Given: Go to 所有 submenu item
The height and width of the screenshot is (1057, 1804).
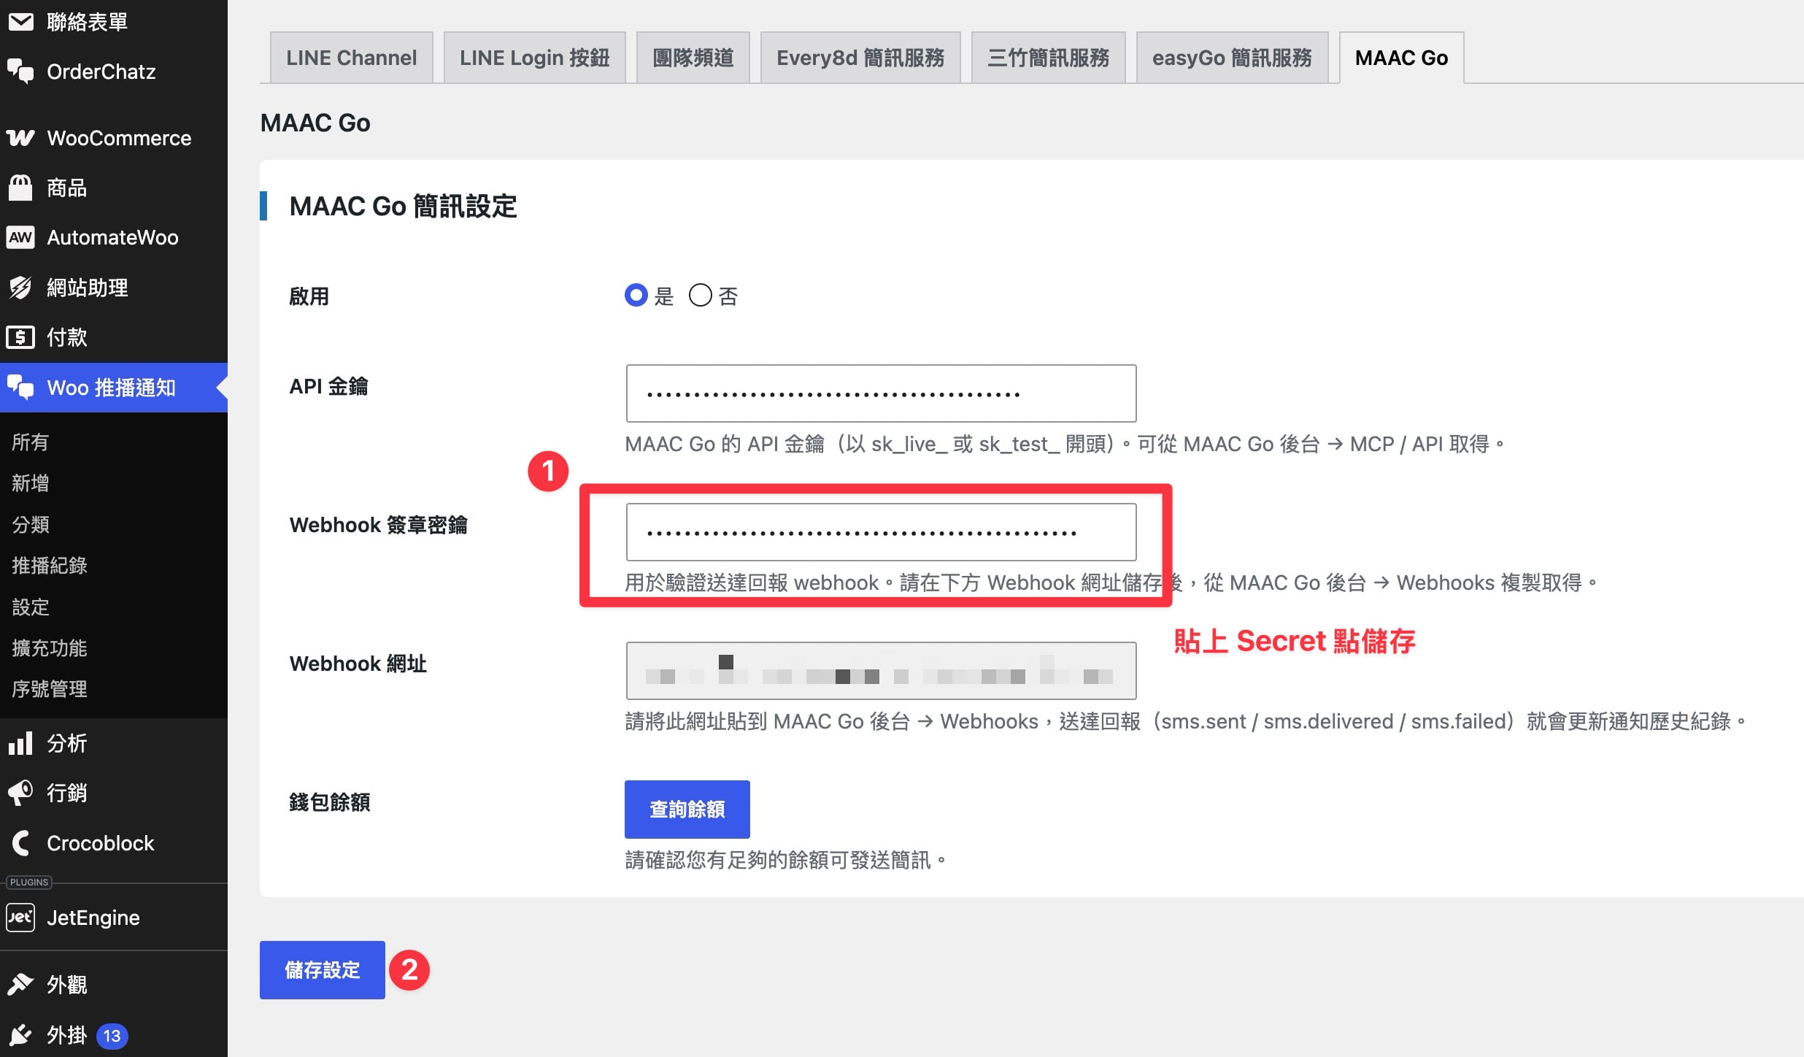Looking at the screenshot, I should coord(31,442).
